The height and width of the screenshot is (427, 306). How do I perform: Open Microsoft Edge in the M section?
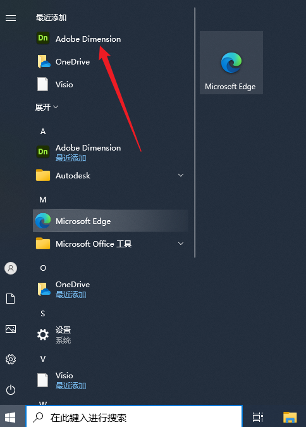[x=110, y=221]
